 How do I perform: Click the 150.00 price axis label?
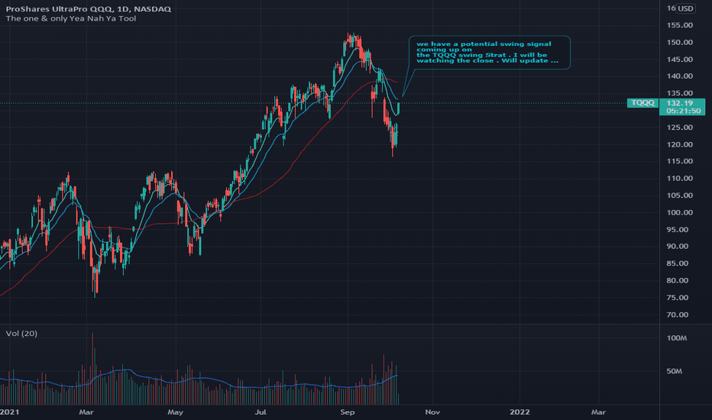coord(679,42)
